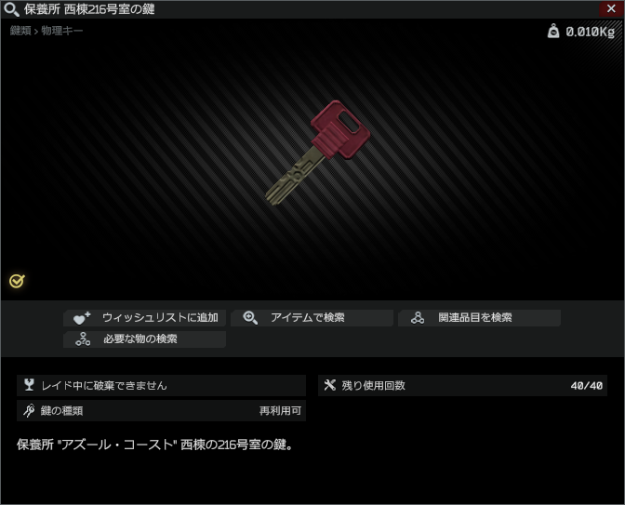The image size is (625, 505).
Task: Click 関連品目を検索 button
Action: [x=480, y=318]
